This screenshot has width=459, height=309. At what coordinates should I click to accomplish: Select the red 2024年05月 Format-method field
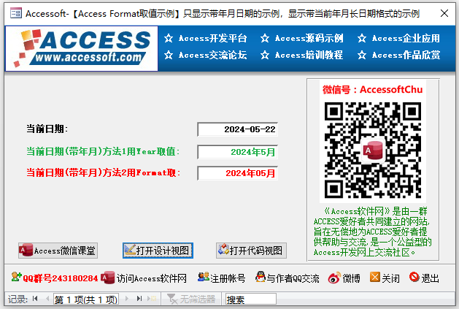click(237, 173)
